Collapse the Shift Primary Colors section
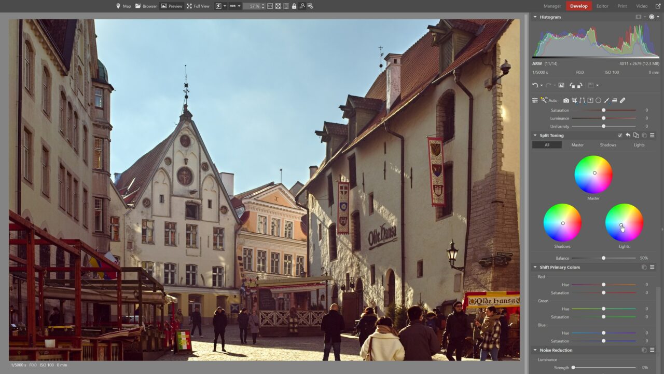The image size is (664, 374). [535, 268]
